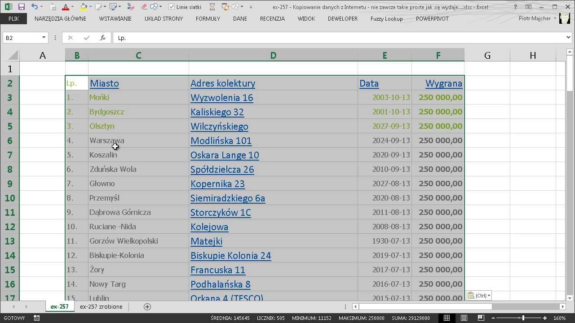This screenshot has height=323, width=575.
Task: Click inside the formula bar showing Lp.
Action: 339,38
